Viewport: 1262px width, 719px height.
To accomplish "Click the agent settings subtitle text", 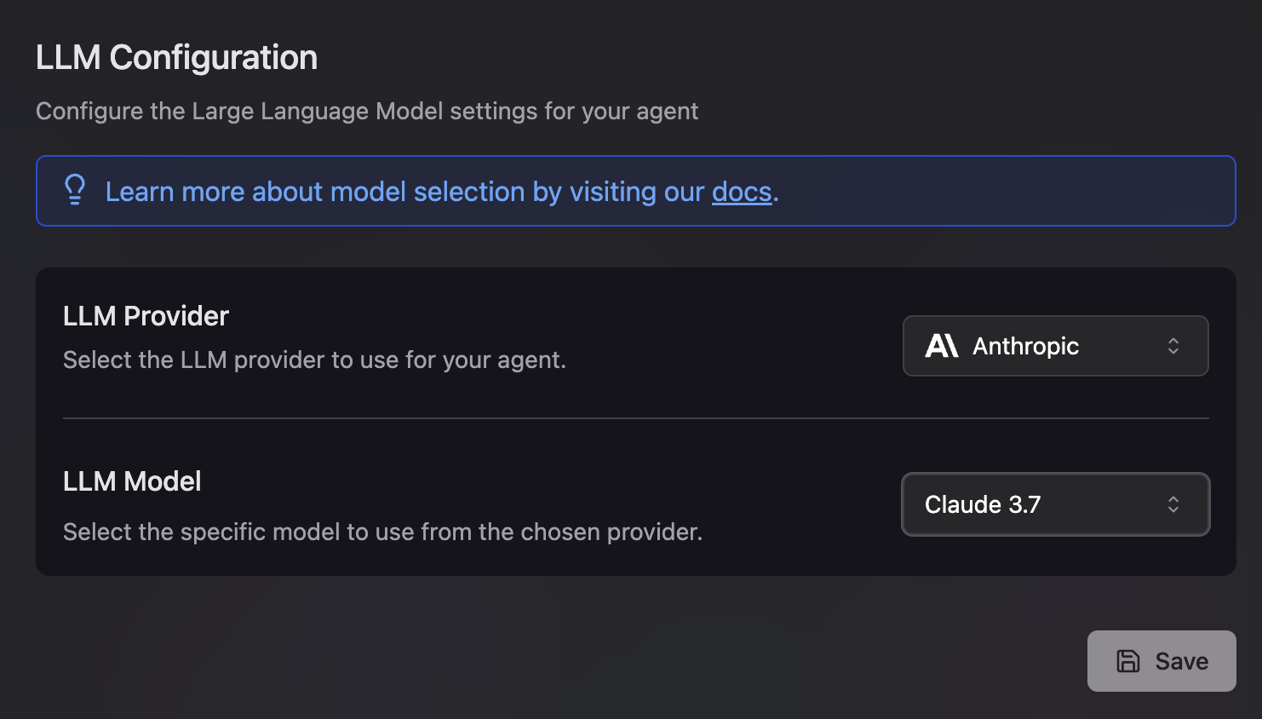I will tap(366, 111).
